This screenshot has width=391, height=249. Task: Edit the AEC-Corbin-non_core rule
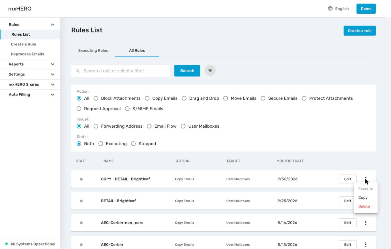[x=348, y=223]
